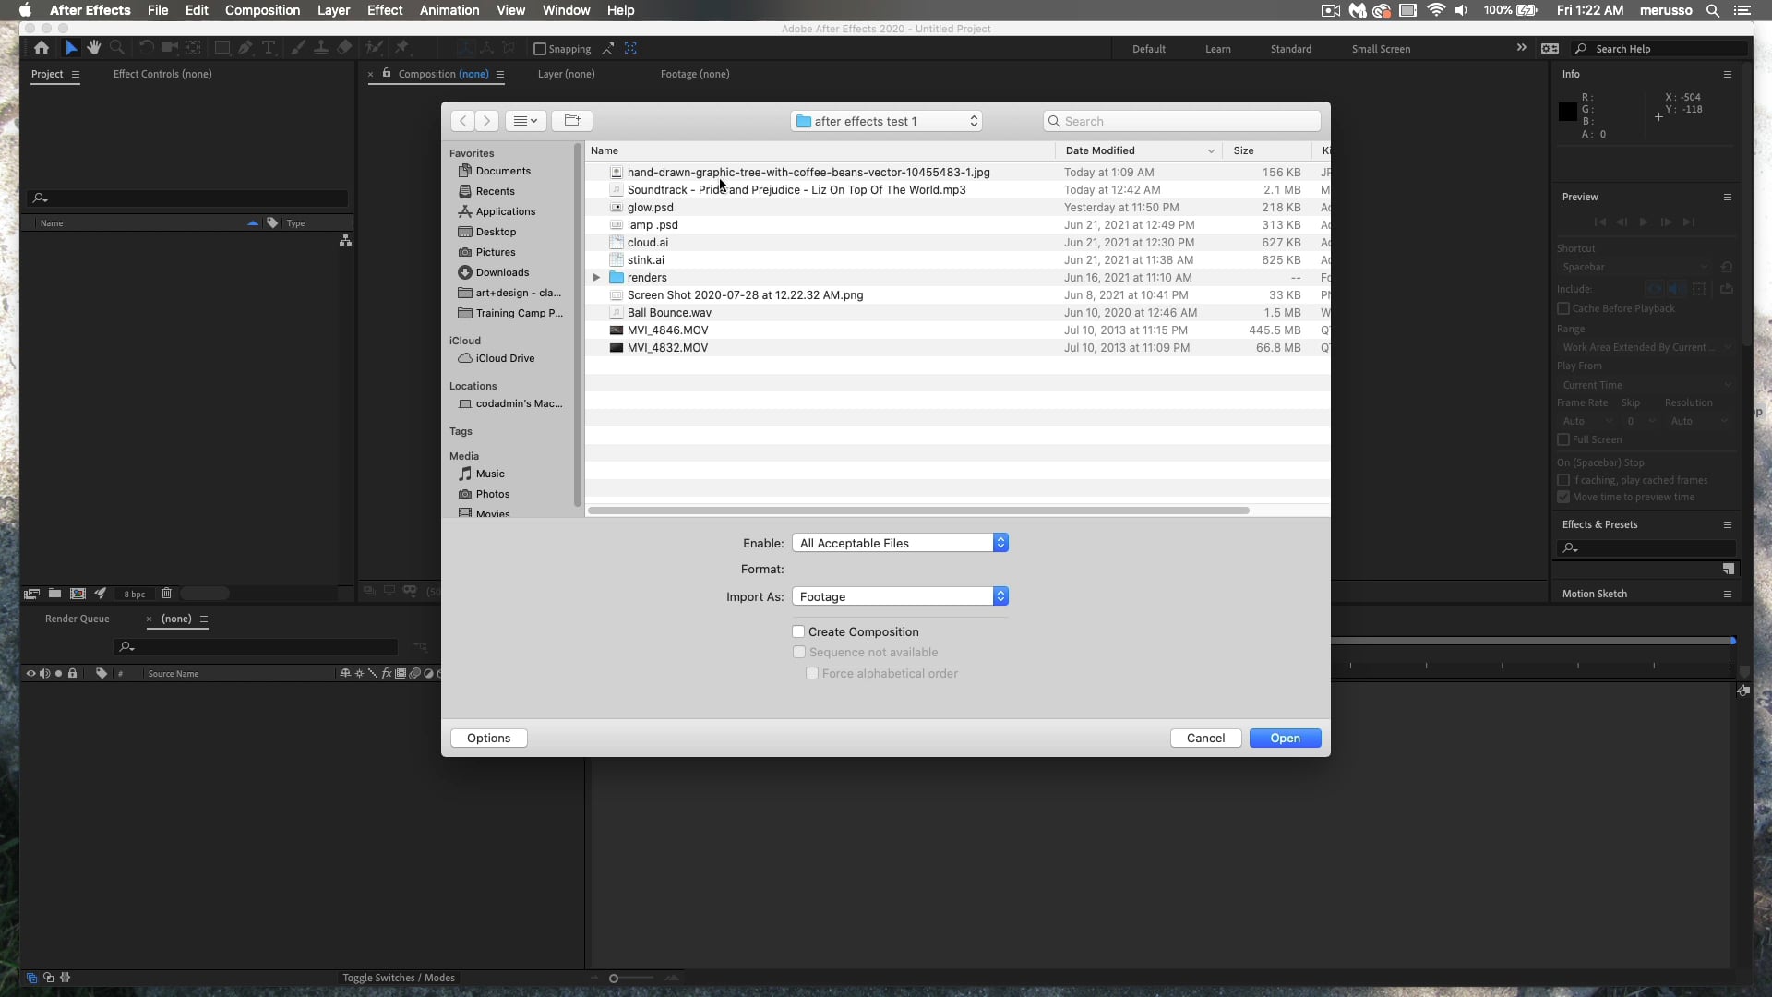Select the Clone Stamp tool

321,48
